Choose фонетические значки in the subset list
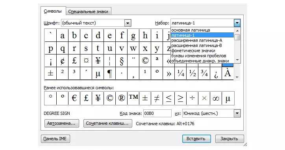This screenshot has width=285, height=150. (x=193, y=51)
